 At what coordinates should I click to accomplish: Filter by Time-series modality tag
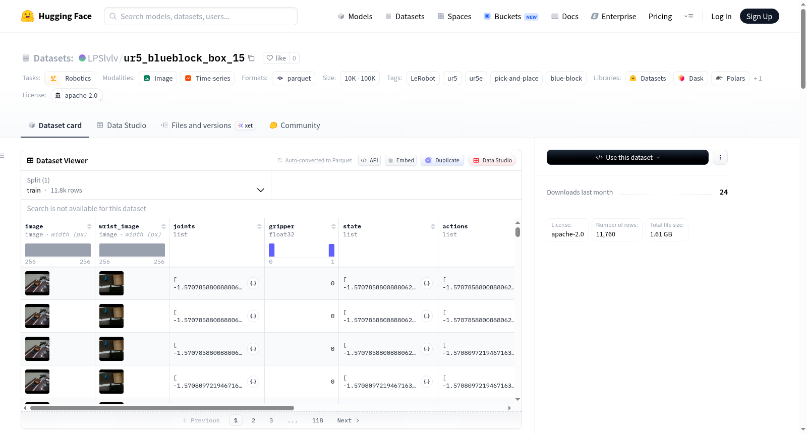click(x=207, y=78)
